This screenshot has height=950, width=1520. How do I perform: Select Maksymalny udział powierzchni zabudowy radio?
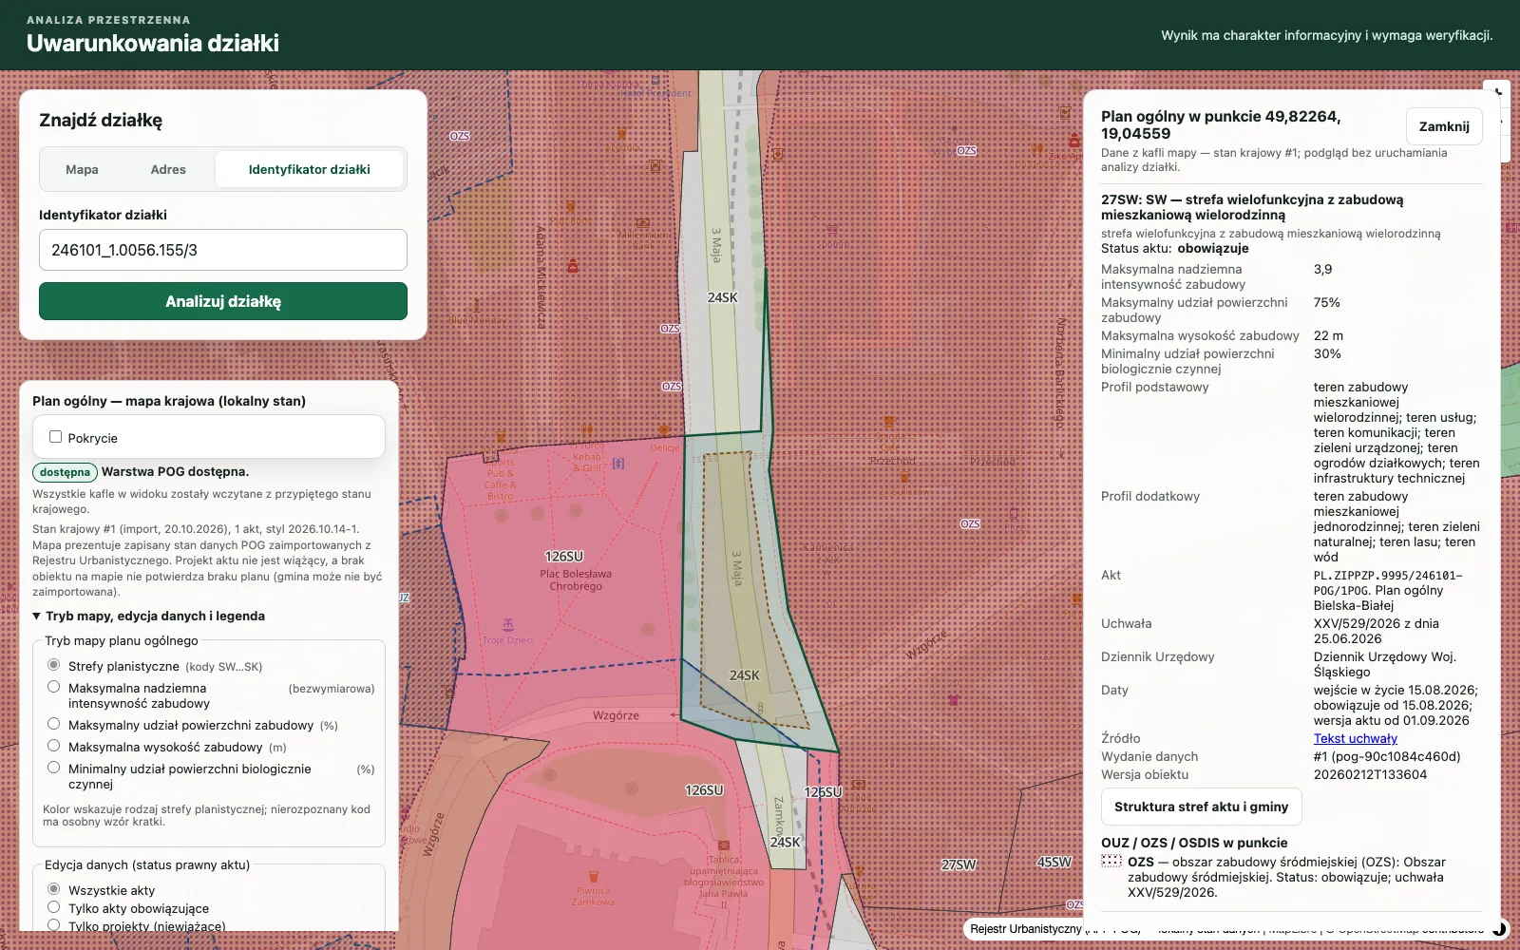[54, 724]
